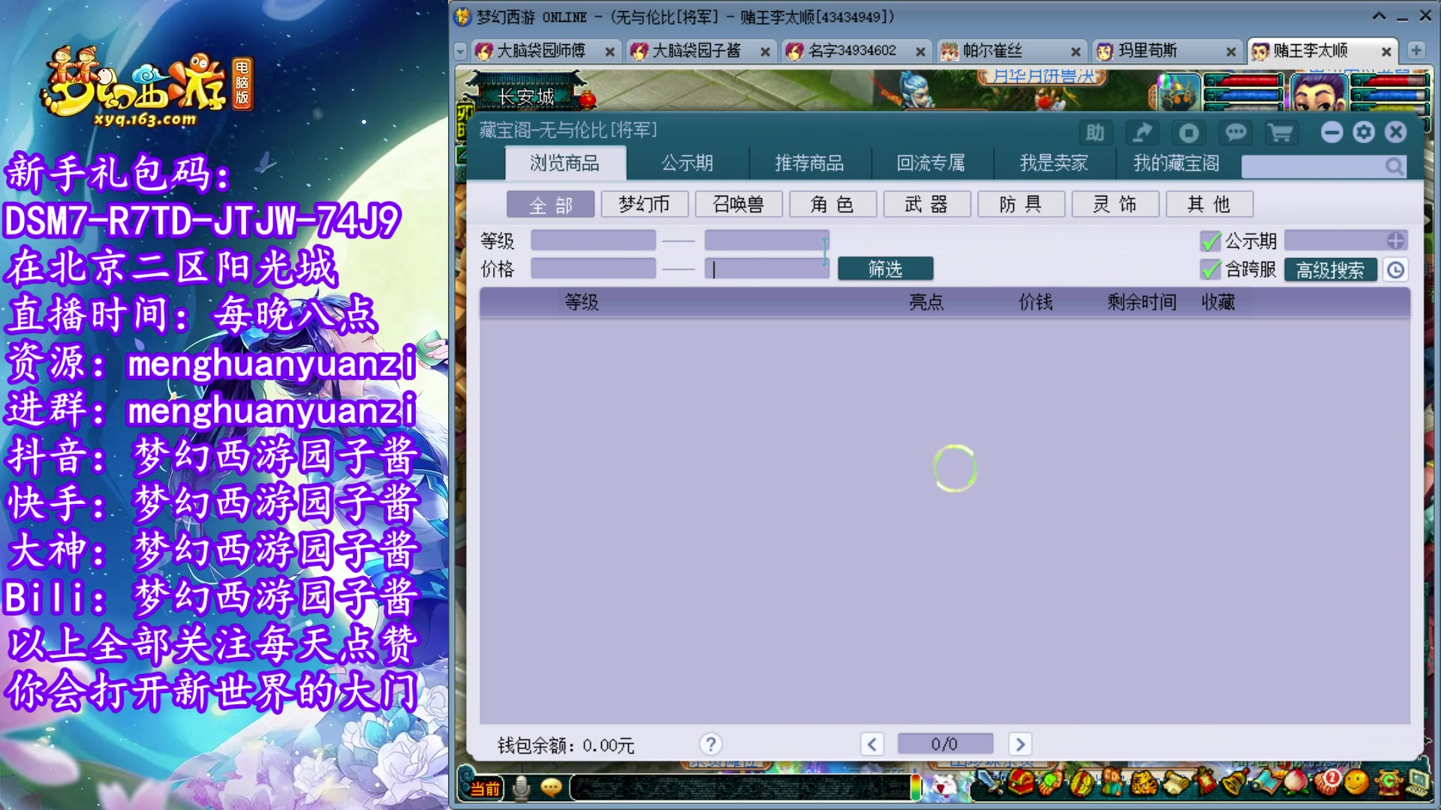Open the red treasure chest inventory icon
This screenshot has height=810, width=1441.
click(x=1021, y=783)
